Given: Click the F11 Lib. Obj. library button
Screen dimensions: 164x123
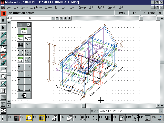Looking at the screenshot, I should tap(148, 118).
